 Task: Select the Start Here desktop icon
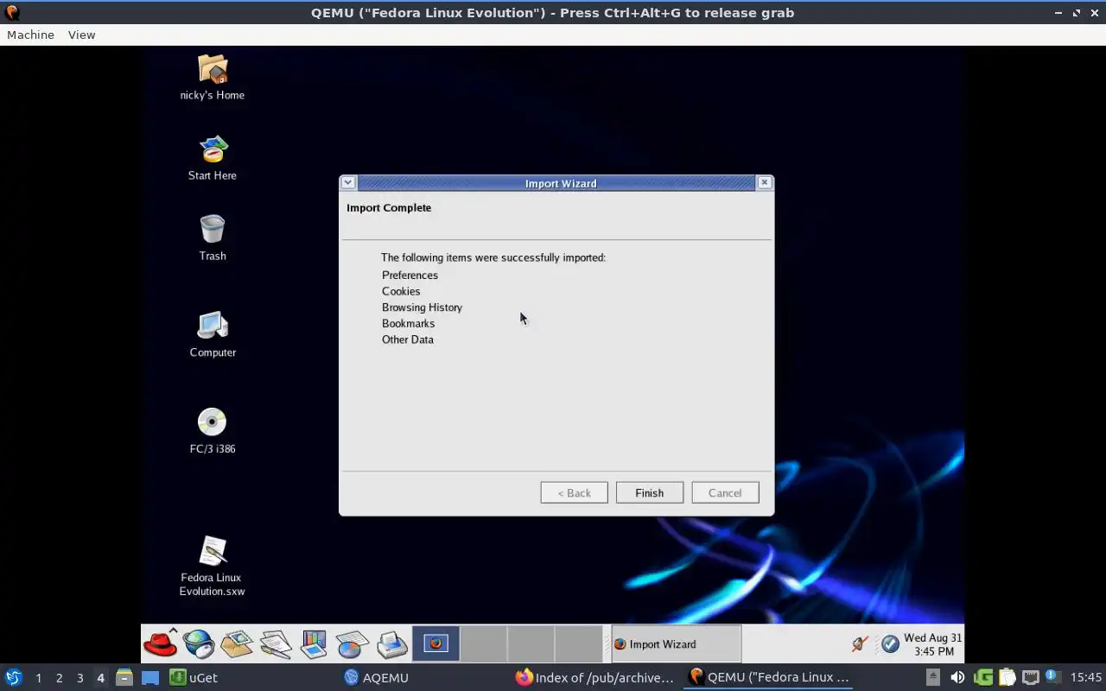[213, 158]
